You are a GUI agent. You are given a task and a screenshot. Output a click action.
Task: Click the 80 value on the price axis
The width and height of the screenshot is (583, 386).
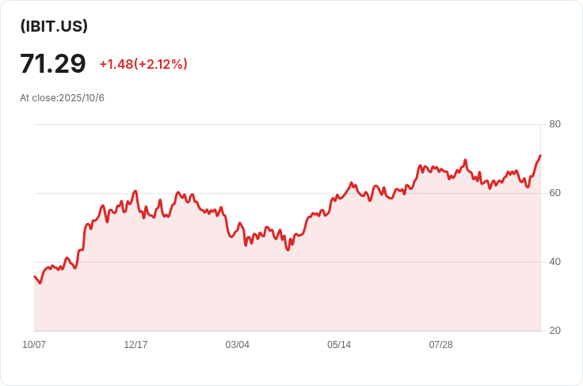point(554,124)
